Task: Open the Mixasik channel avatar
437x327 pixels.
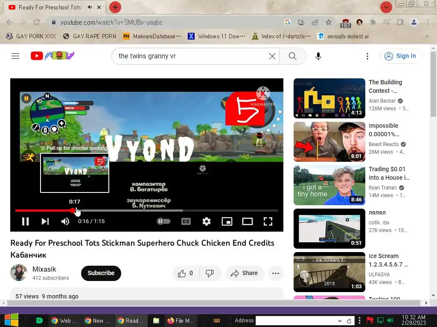Action: click(19, 273)
